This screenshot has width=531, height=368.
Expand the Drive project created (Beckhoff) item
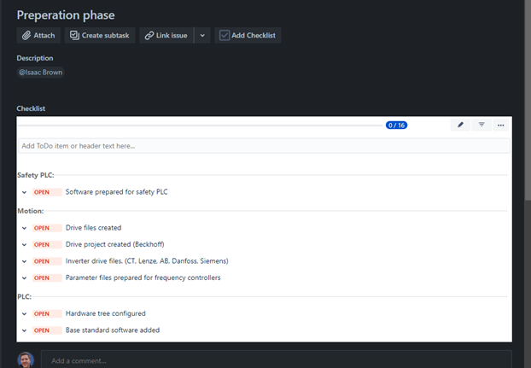tap(24, 245)
